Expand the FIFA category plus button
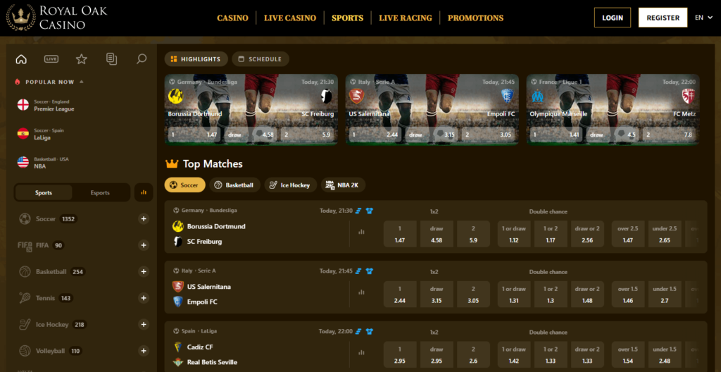Image resolution: width=721 pixels, height=372 pixels. tap(144, 245)
